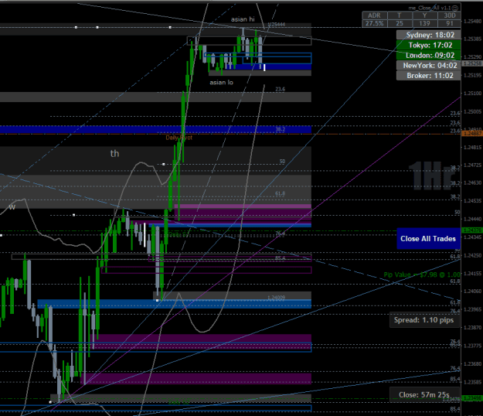Viewport: 483px width, 416px height.
Task: Select the me_Close_All v1.1 expert label
Action: (x=430, y=8)
